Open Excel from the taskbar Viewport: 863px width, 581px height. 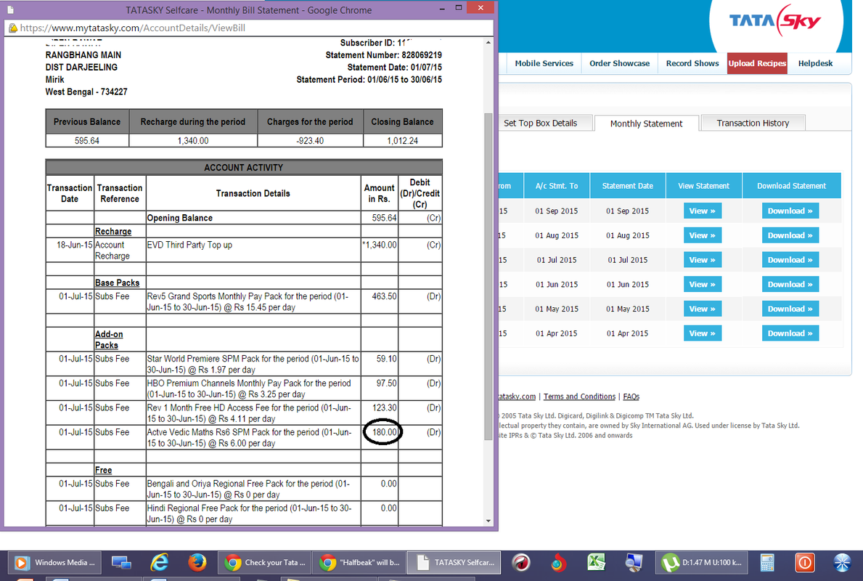tap(596, 562)
